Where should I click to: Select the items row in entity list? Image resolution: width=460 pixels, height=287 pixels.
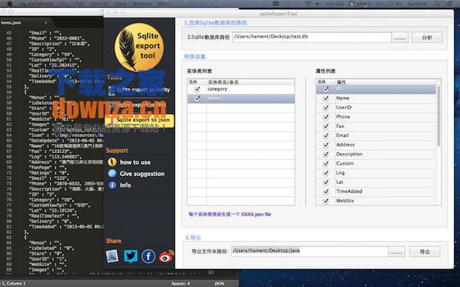[241, 99]
